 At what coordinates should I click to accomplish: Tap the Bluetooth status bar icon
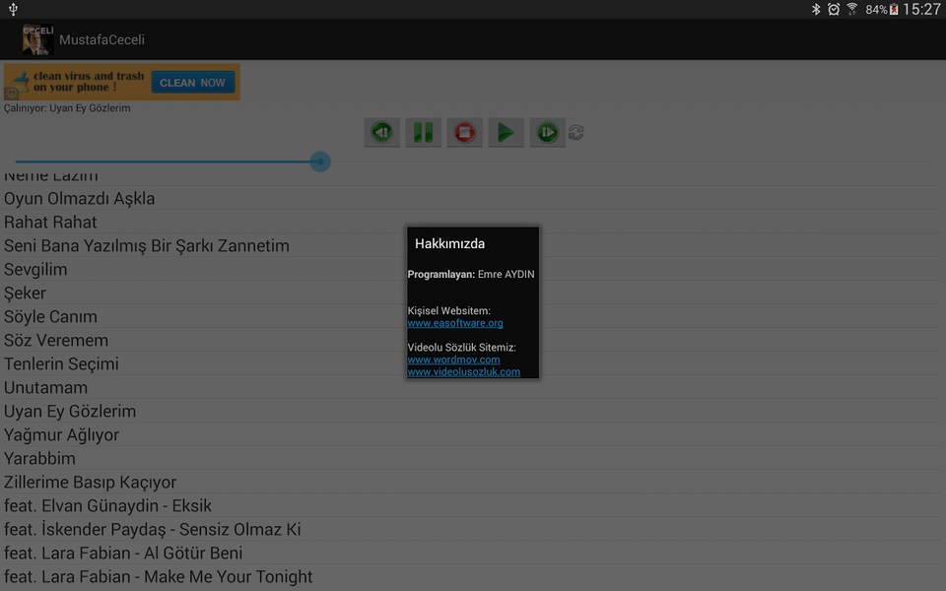coord(816,9)
